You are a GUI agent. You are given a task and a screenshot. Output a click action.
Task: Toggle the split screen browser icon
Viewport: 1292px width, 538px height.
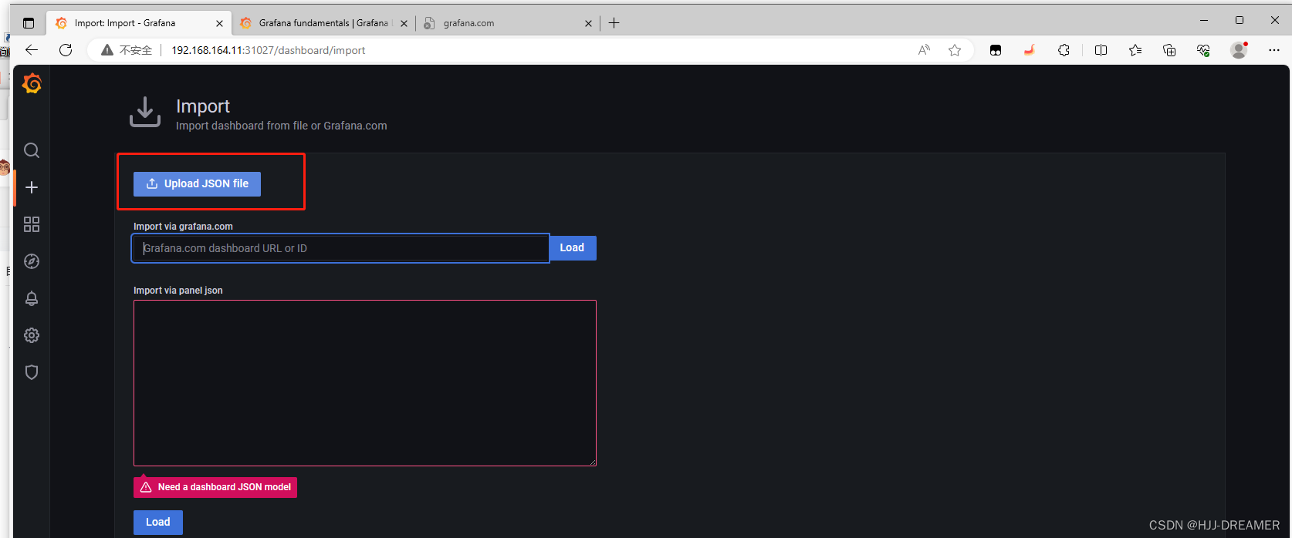coord(1101,50)
